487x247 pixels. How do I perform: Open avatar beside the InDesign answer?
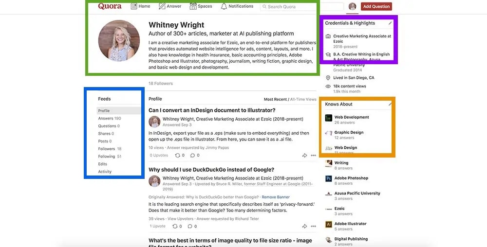pos(154,122)
